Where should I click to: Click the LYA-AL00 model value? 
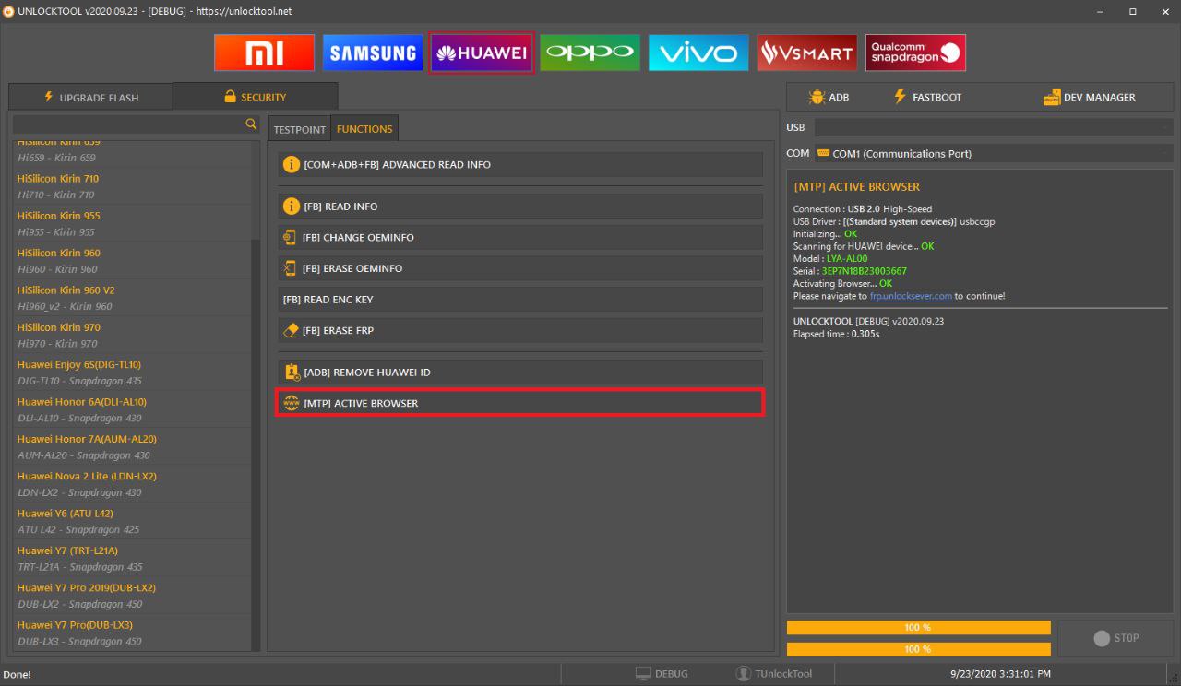846,259
